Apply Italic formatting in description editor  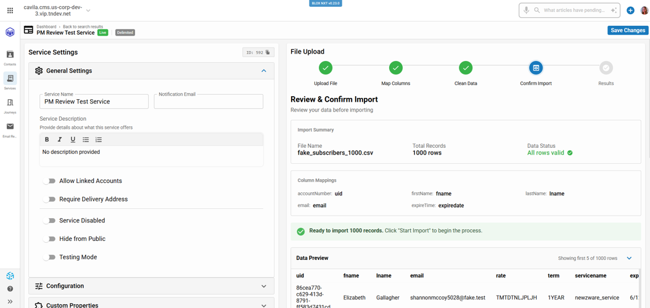point(60,140)
